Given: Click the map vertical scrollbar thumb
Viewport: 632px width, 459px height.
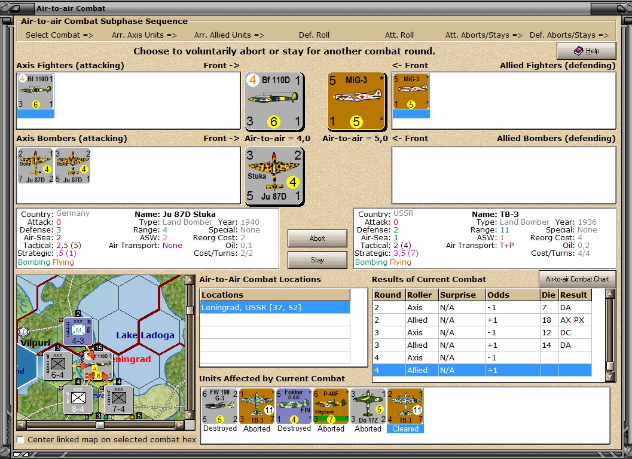Looking at the screenshot, I should click(x=190, y=310).
